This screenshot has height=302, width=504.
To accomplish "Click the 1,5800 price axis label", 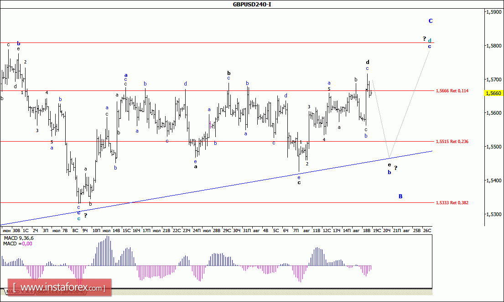I will click(x=494, y=46).
